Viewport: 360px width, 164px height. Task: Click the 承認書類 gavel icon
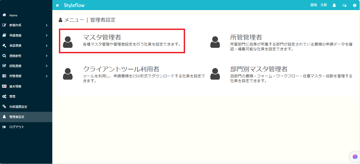click(4, 46)
